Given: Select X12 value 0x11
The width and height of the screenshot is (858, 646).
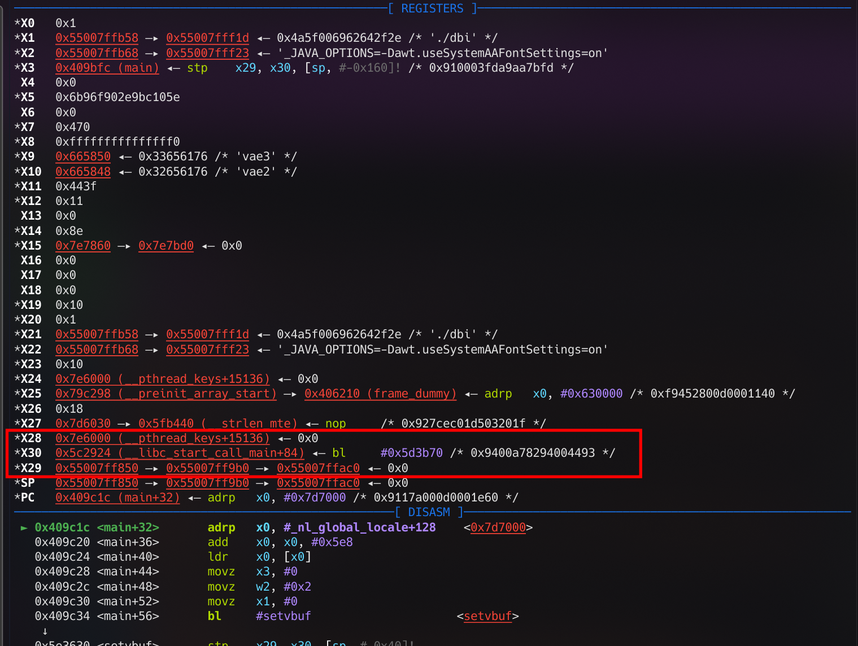Looking at the screenshot, I should point(69,201).
